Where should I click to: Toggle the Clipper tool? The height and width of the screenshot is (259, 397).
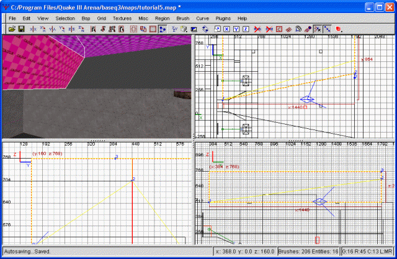point(163,29)
